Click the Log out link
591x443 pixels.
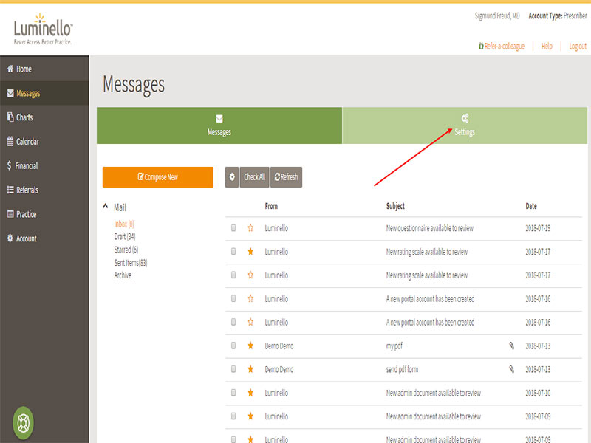pyautogui.click(x=578, y=46)
